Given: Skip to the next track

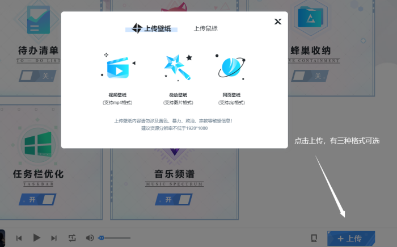Looking at the screenshot, I should (x=54, y=238).
